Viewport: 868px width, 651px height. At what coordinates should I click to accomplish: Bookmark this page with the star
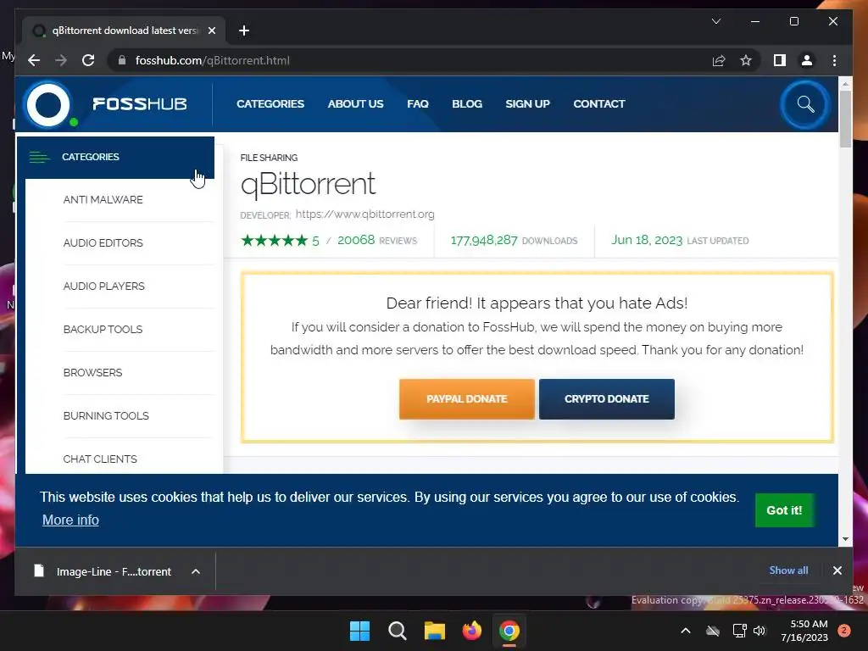pos(746,60)
